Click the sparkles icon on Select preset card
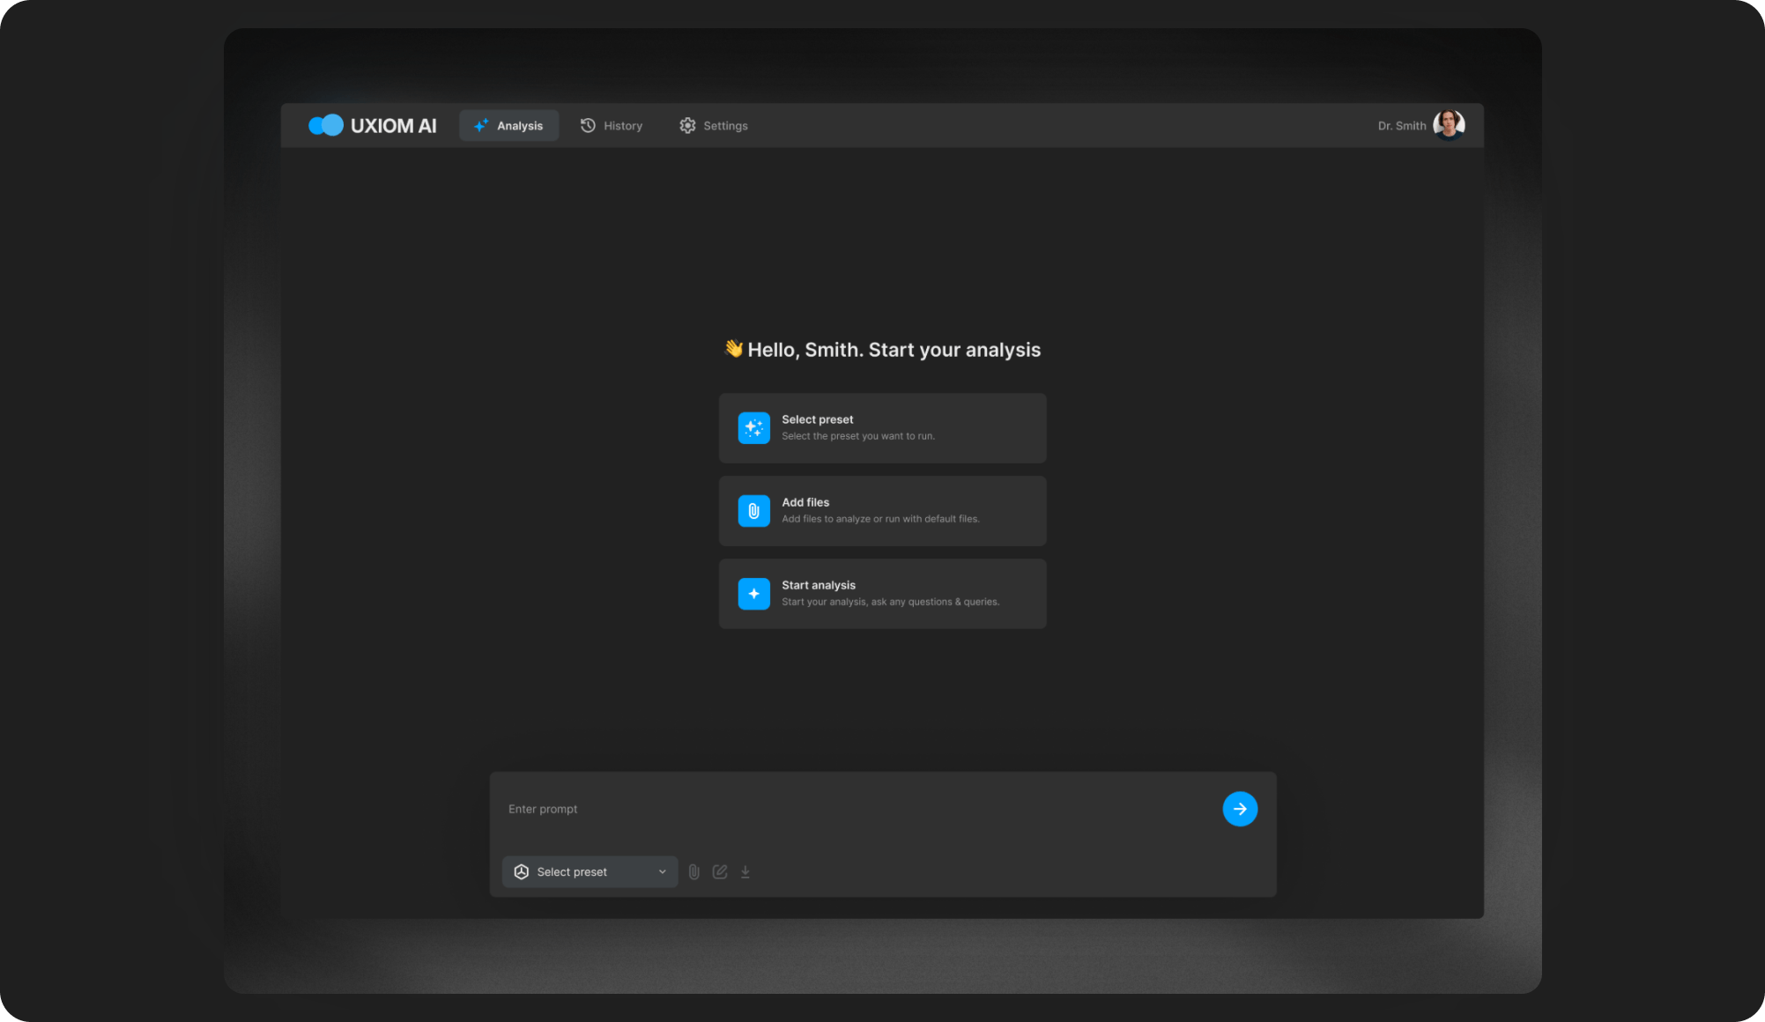1765x1022 pixels. click(x=753, y=428)
